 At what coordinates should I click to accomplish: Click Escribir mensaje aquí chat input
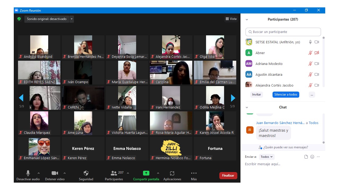coord(283,164)
